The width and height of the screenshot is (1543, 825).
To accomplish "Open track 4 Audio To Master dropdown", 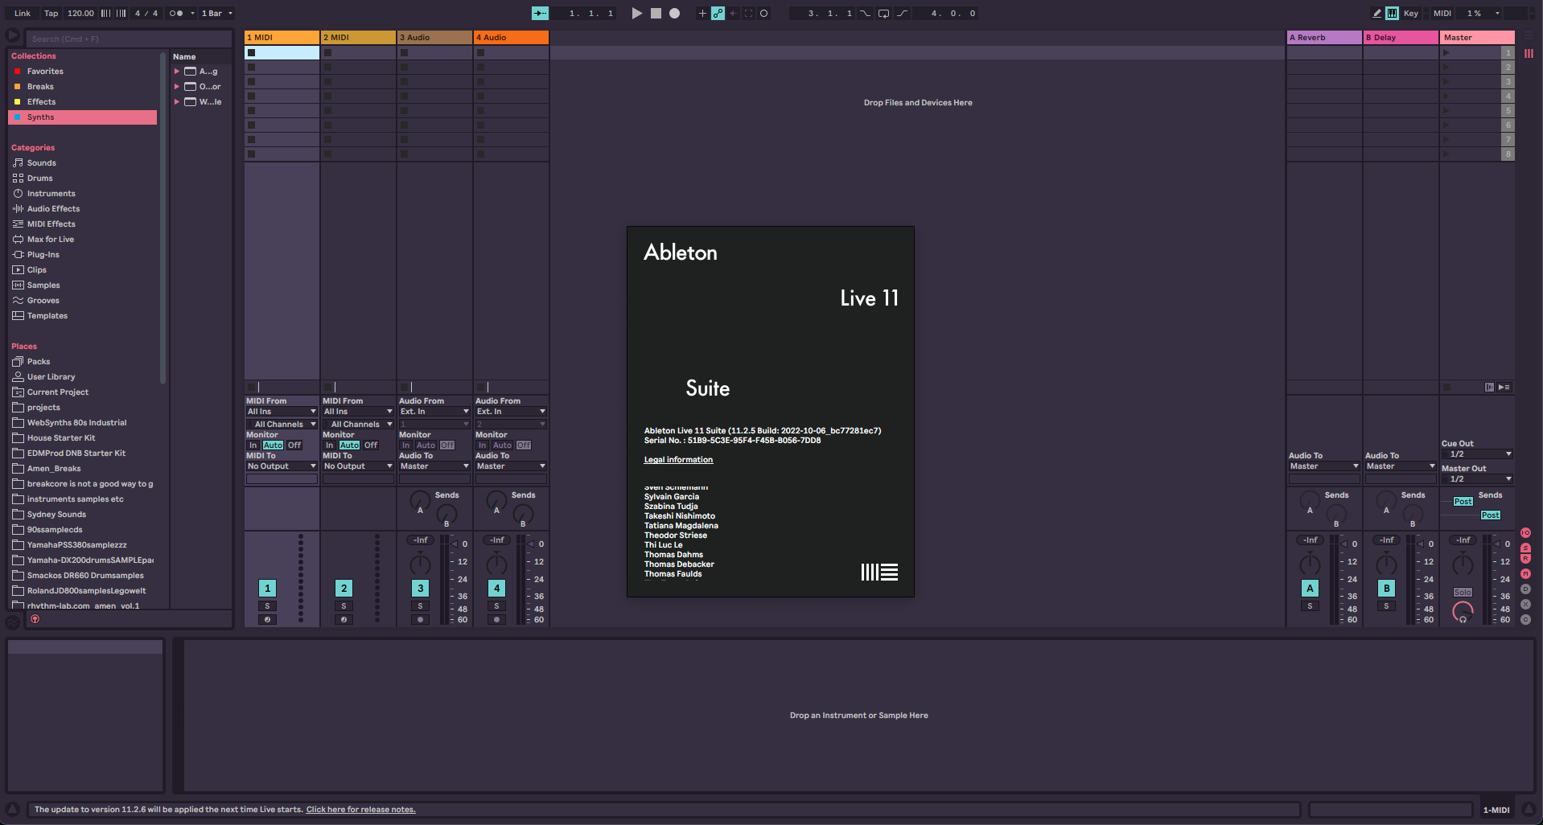I will pos(511,466).
